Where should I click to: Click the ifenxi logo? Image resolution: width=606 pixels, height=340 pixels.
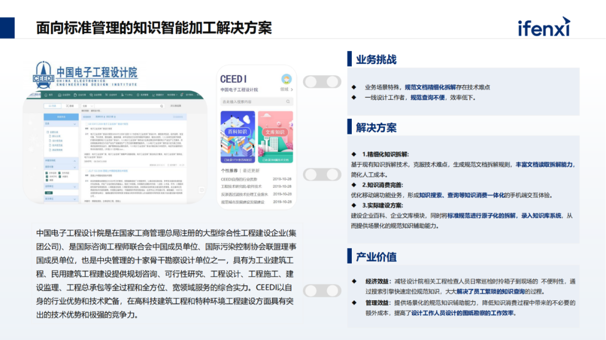(544, 27)
